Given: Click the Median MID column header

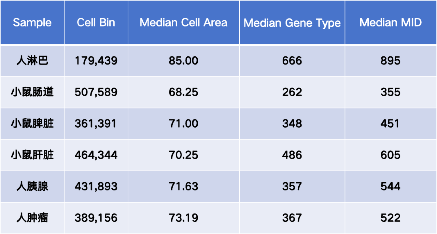Looking at the screenshot, I should (390, 23).
